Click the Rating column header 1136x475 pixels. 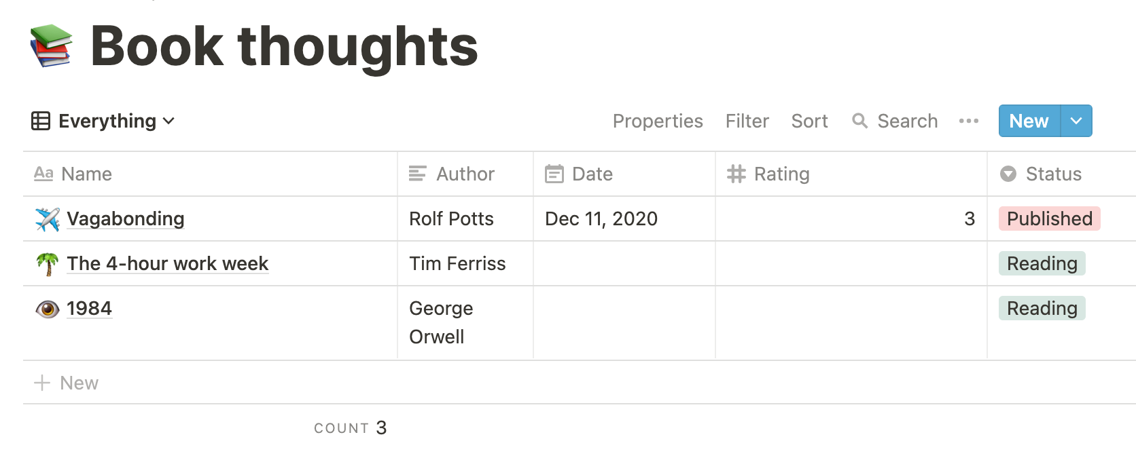point(781,174)
